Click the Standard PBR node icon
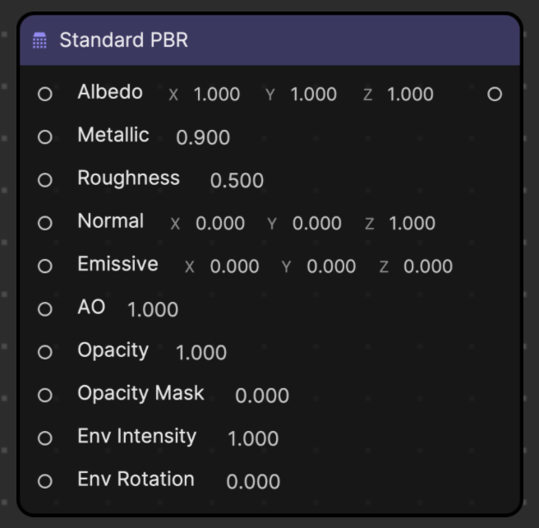The height and width of the screenshot is (528, 539). pos(39,40)
